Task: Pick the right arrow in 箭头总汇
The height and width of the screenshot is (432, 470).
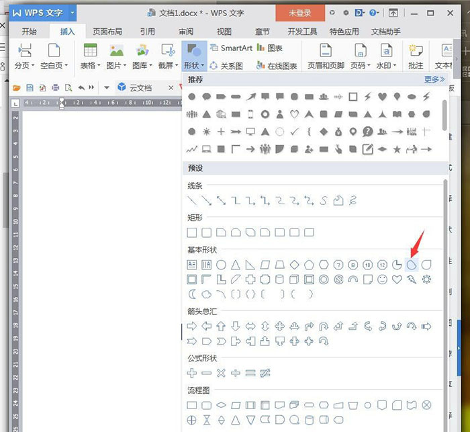Action: [192, 326]
